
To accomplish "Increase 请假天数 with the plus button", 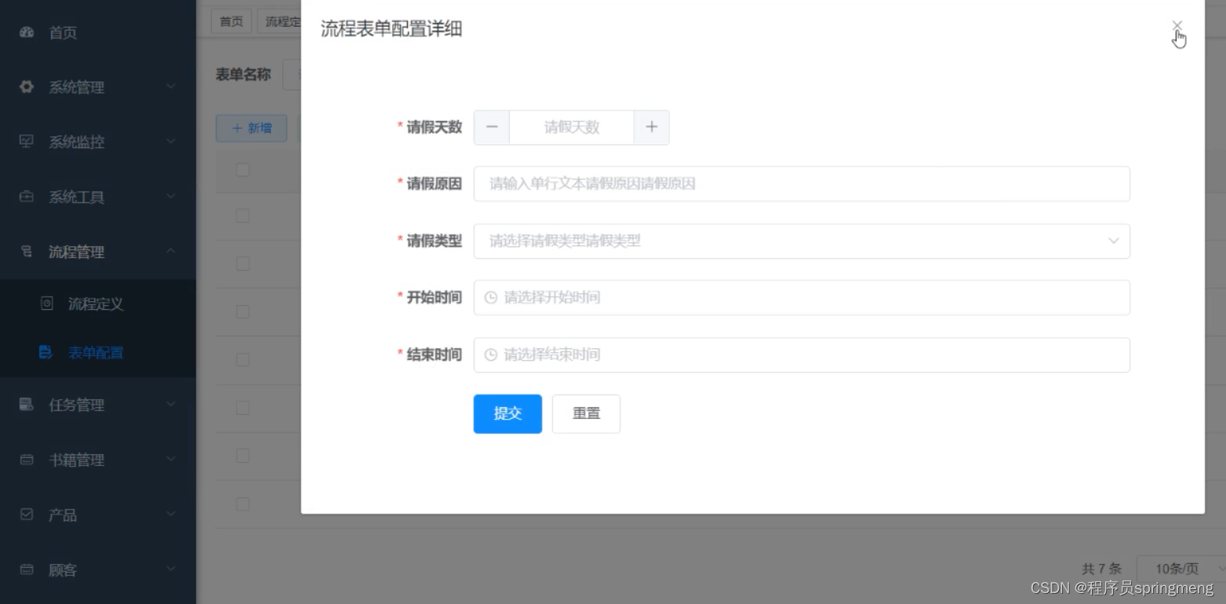I will click(651, 127).
